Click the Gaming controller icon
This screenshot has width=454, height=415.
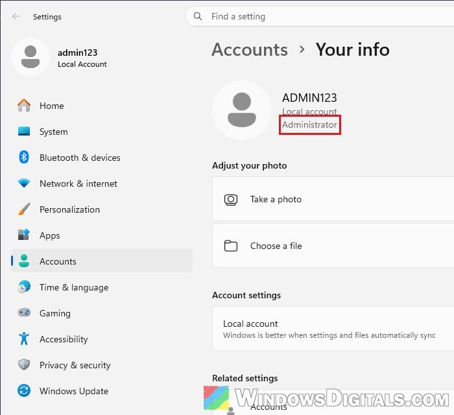click(x=24, y=313)
